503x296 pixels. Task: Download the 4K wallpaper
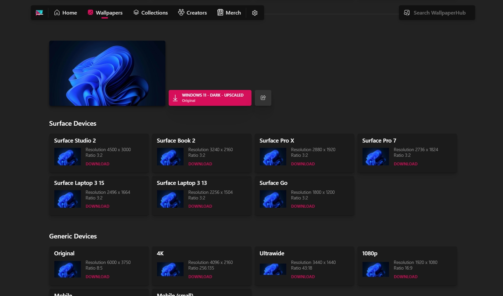[200, 277]
